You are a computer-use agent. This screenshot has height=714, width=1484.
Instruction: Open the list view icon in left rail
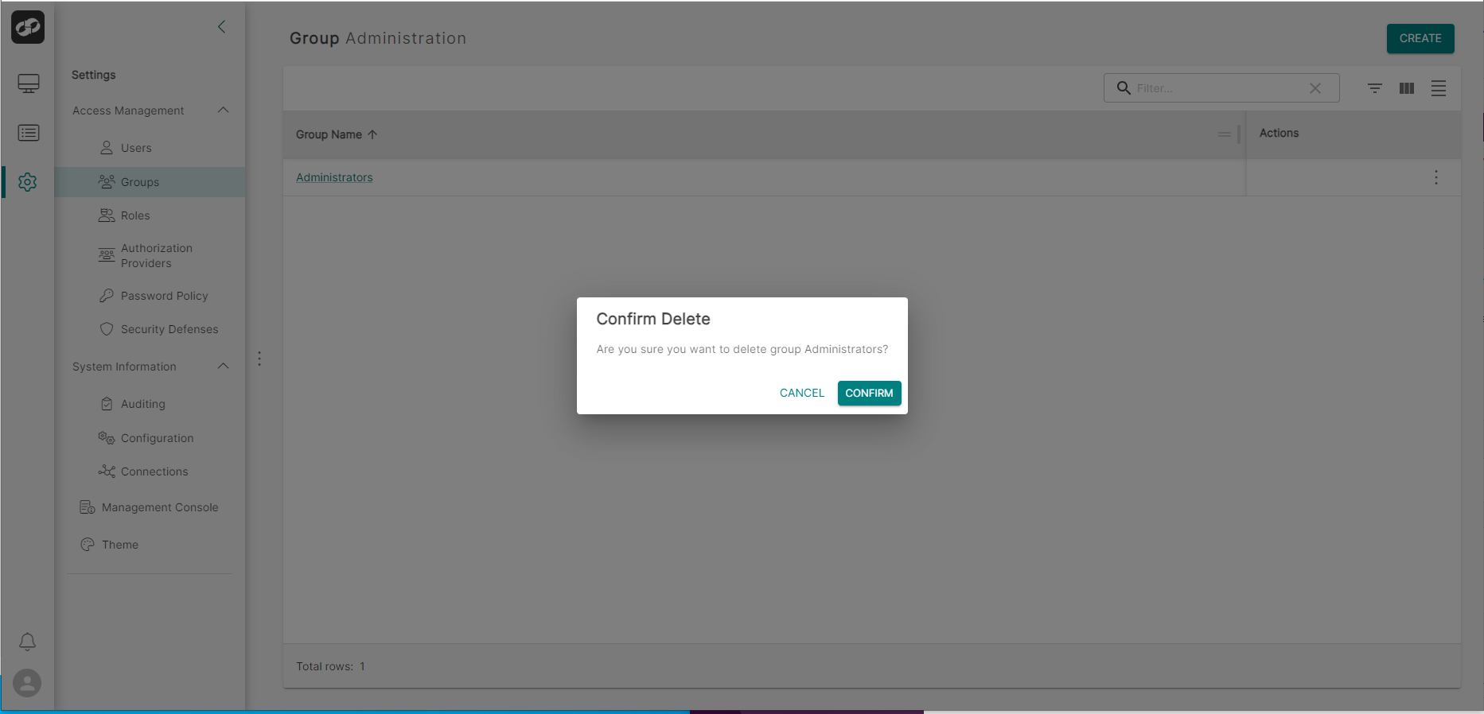29,133
